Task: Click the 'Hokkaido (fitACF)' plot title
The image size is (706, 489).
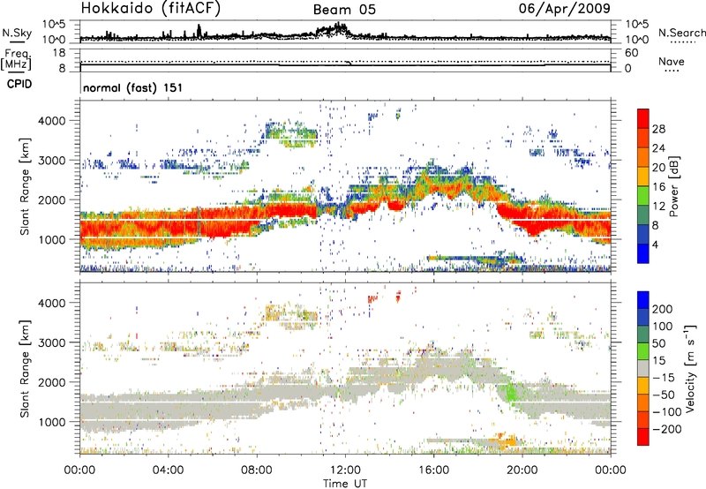Action: click(150, 9)
